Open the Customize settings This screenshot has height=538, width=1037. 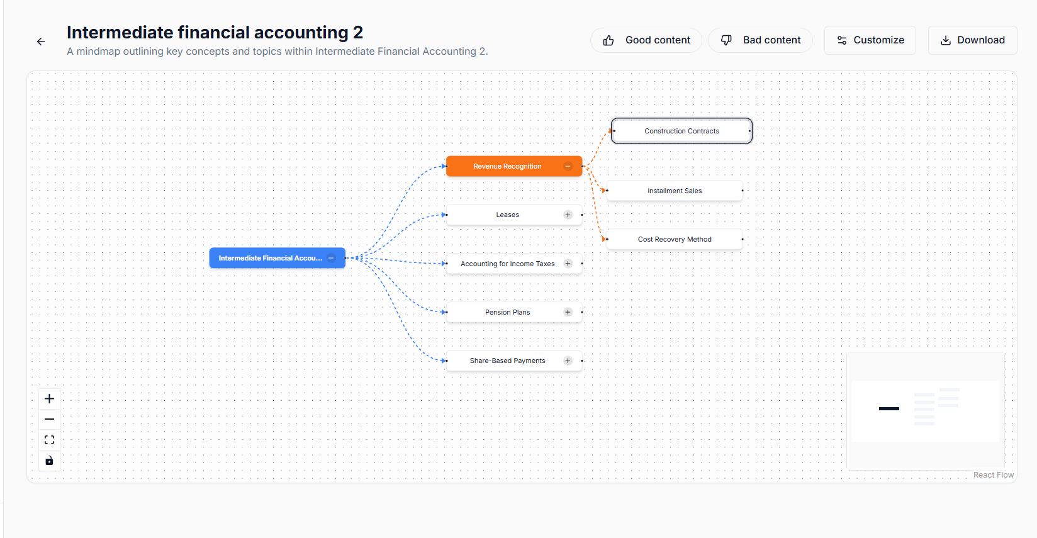pos(870,40)
